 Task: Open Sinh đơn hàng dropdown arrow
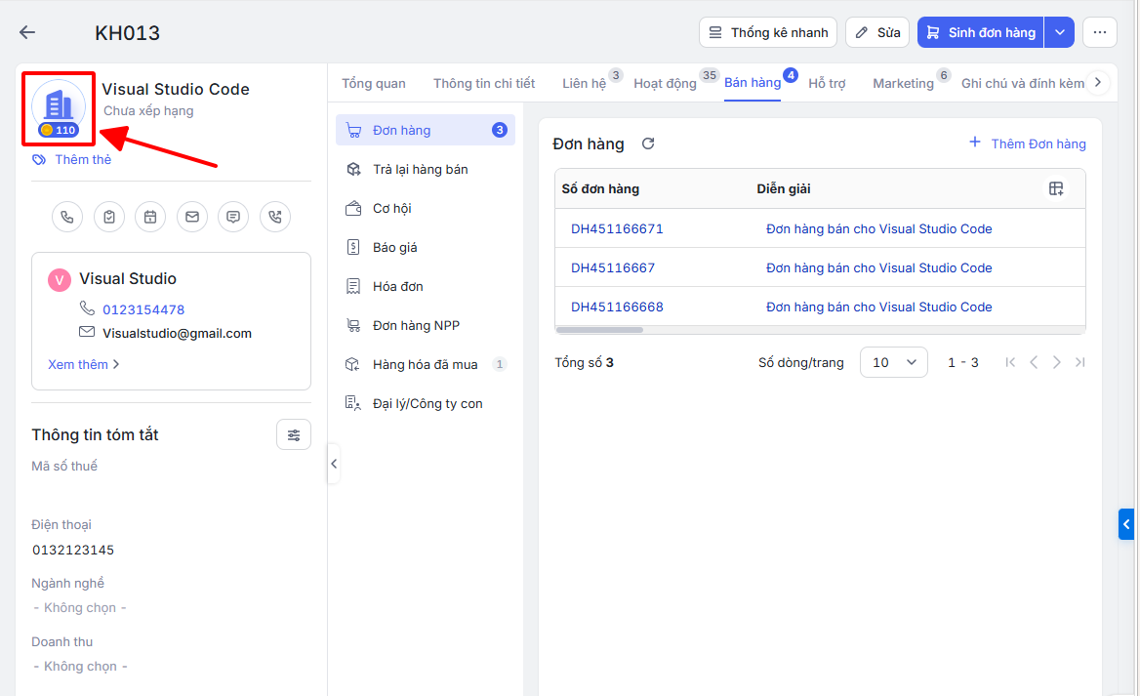click(1059, 32)
